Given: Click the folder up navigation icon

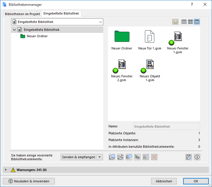Looking at the screenshot, I should coord(175,22).
